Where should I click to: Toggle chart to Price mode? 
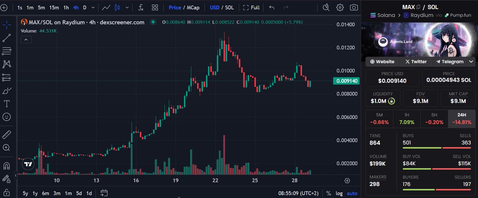tap(174, 8)
